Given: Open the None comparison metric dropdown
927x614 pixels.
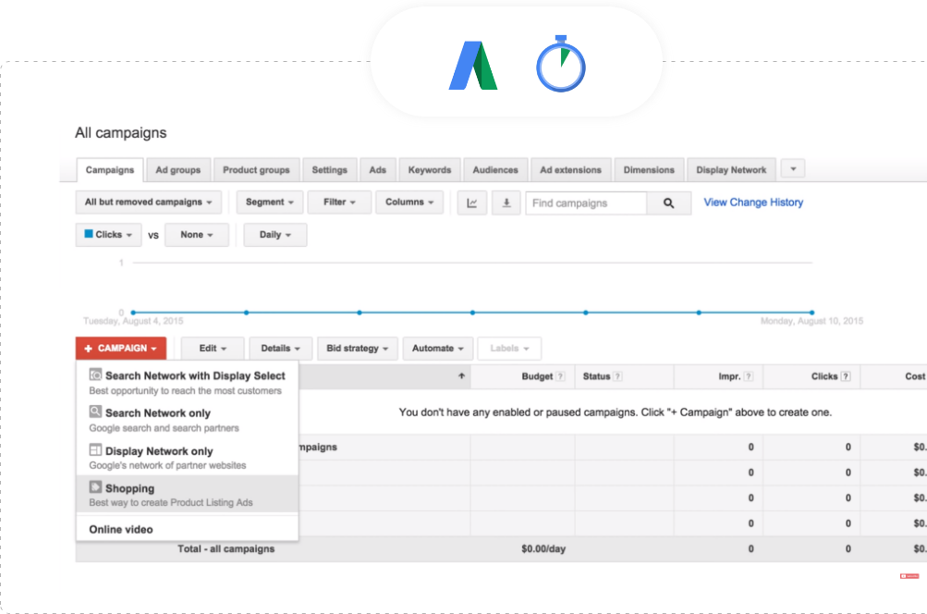Looking at the screenshot, I should (x=197, y=235).
